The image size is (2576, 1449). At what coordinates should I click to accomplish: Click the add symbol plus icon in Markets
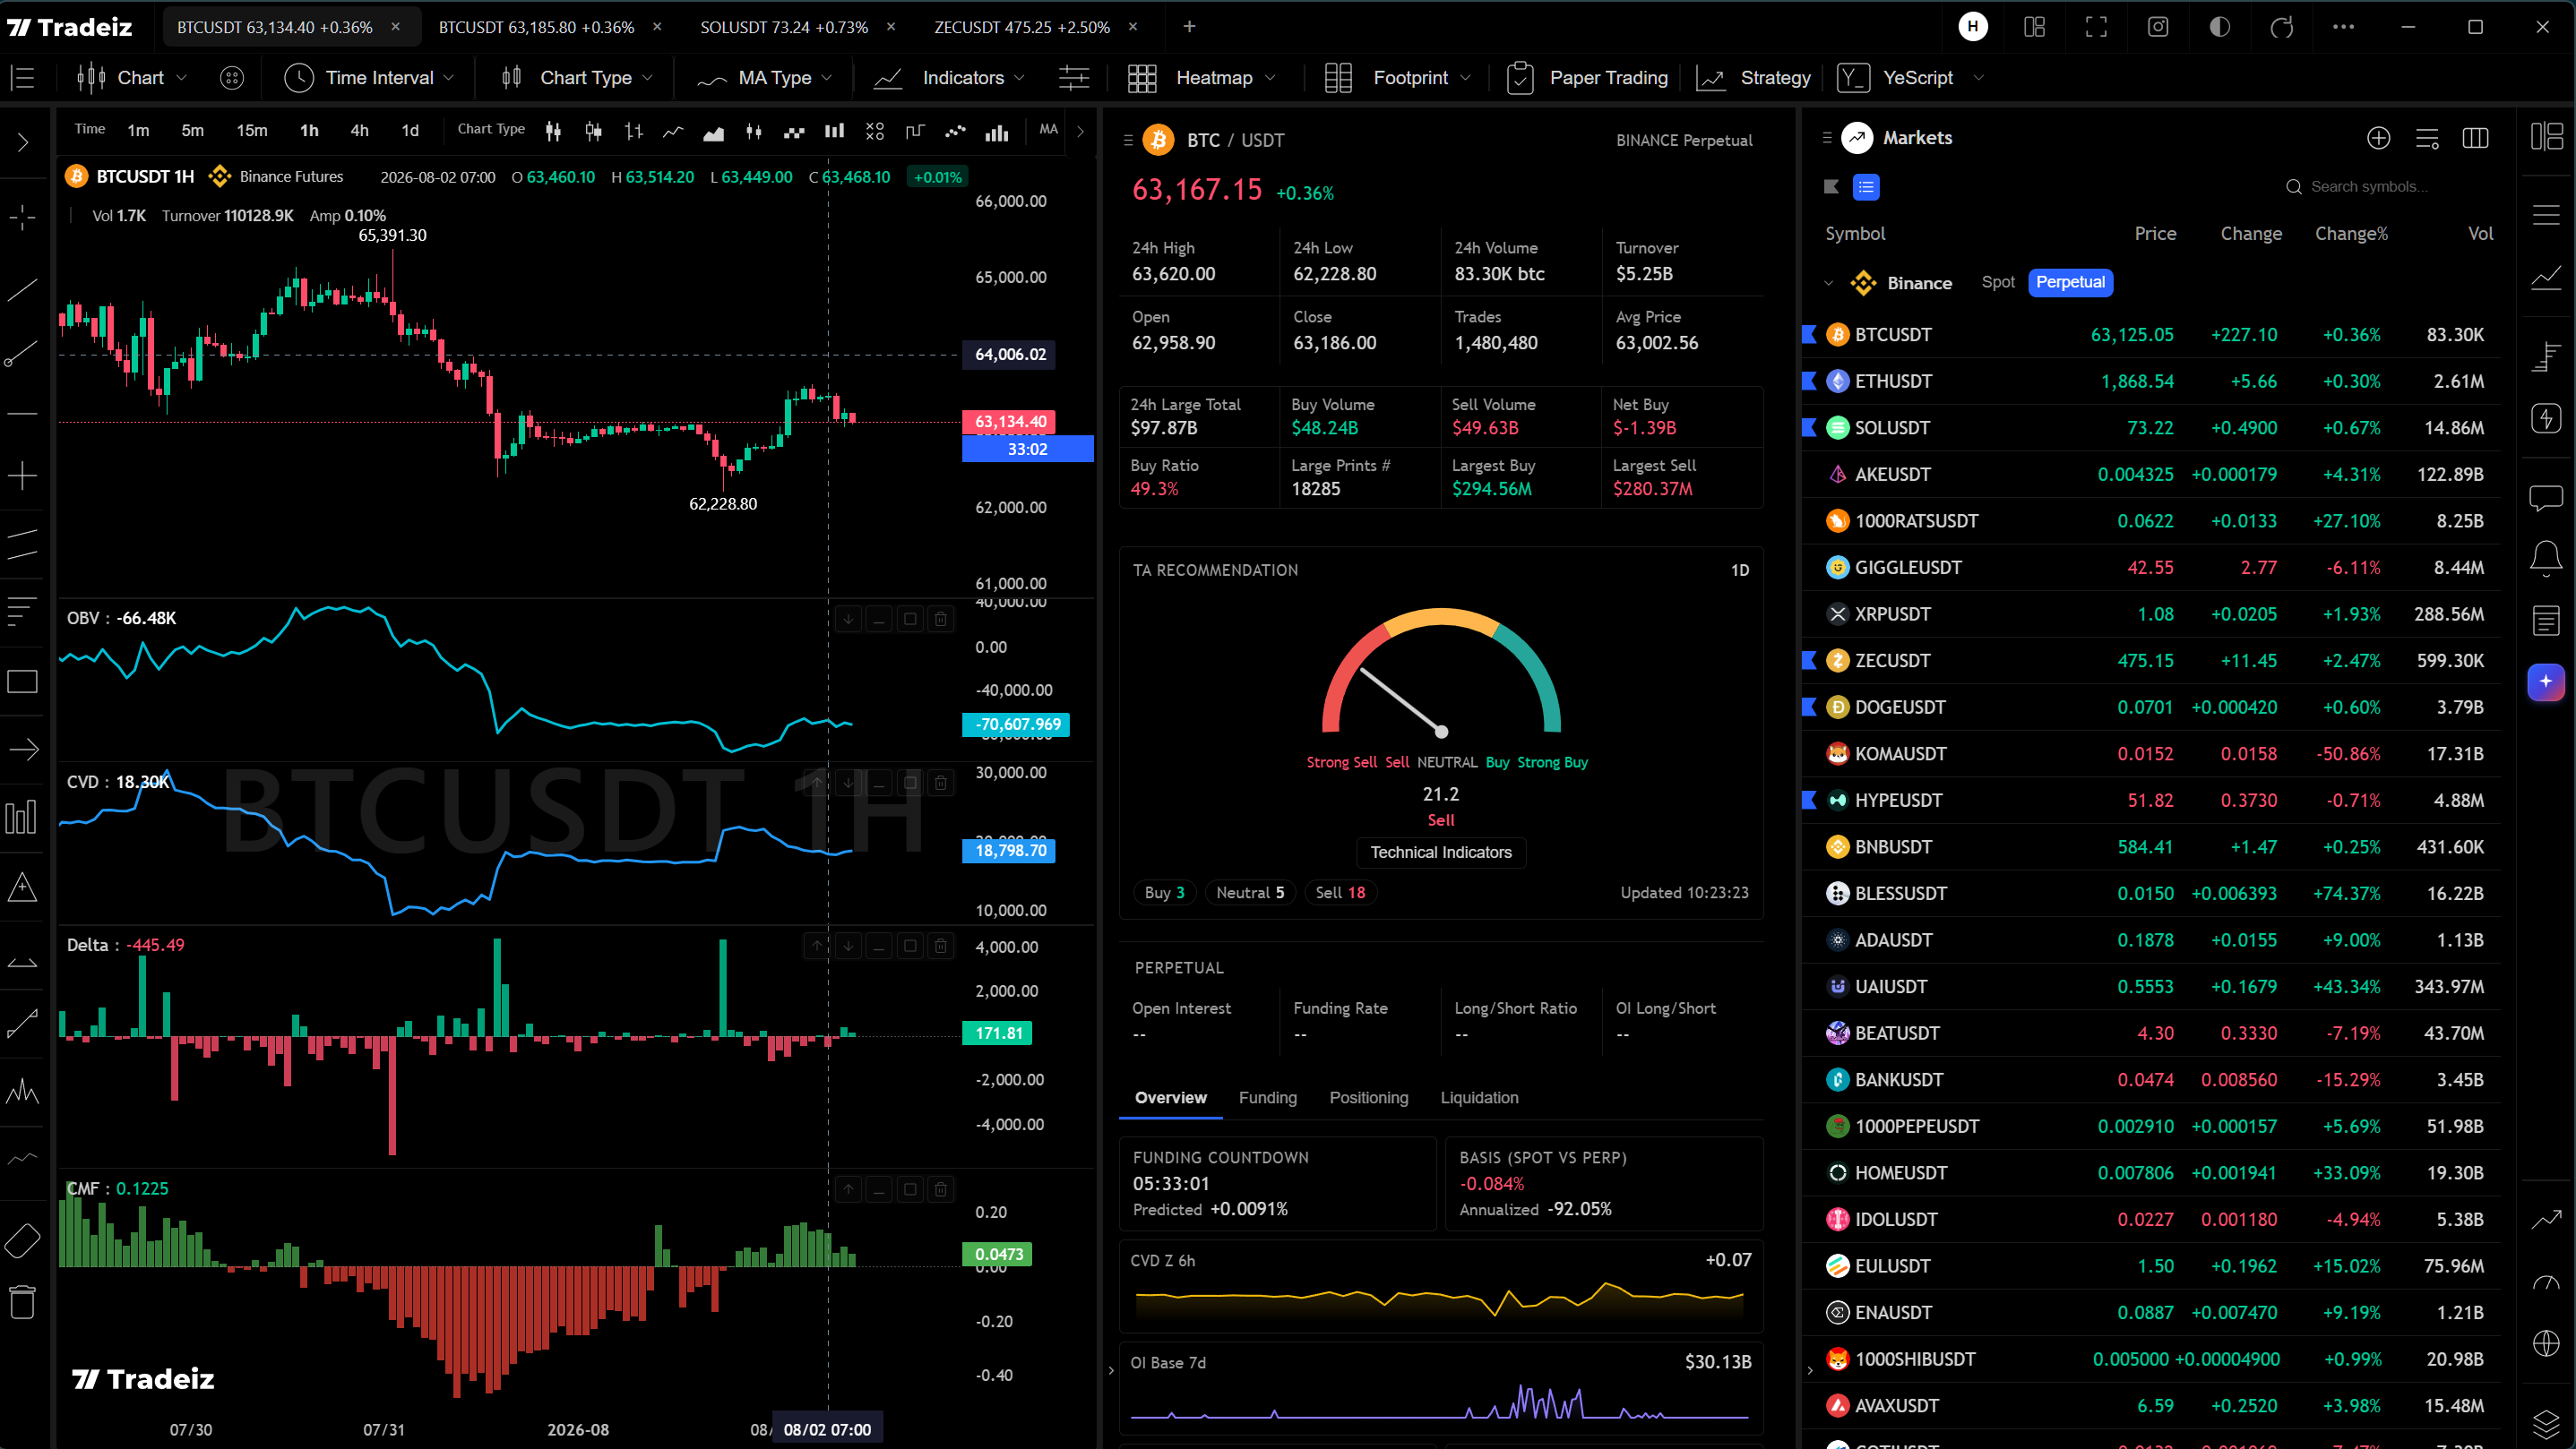(x=2378, y=138)
